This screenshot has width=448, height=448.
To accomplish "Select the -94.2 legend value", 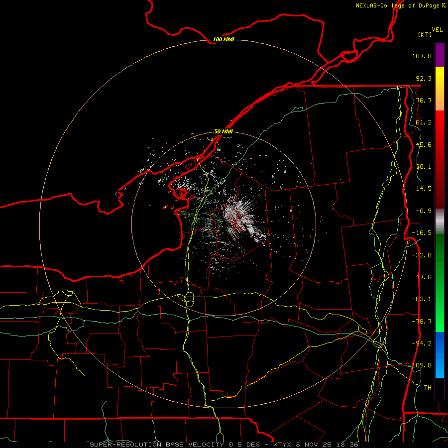I will [x=422, y=343].
